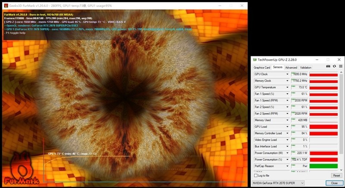Click GPU-Z refresh icon
Image resolution: width=345 pixels, height=188 pixels.
pyautogui.click(x=335, y=66)
